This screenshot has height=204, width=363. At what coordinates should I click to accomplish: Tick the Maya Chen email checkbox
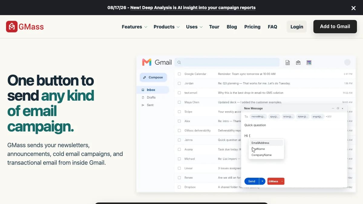[x=179, y=102]
